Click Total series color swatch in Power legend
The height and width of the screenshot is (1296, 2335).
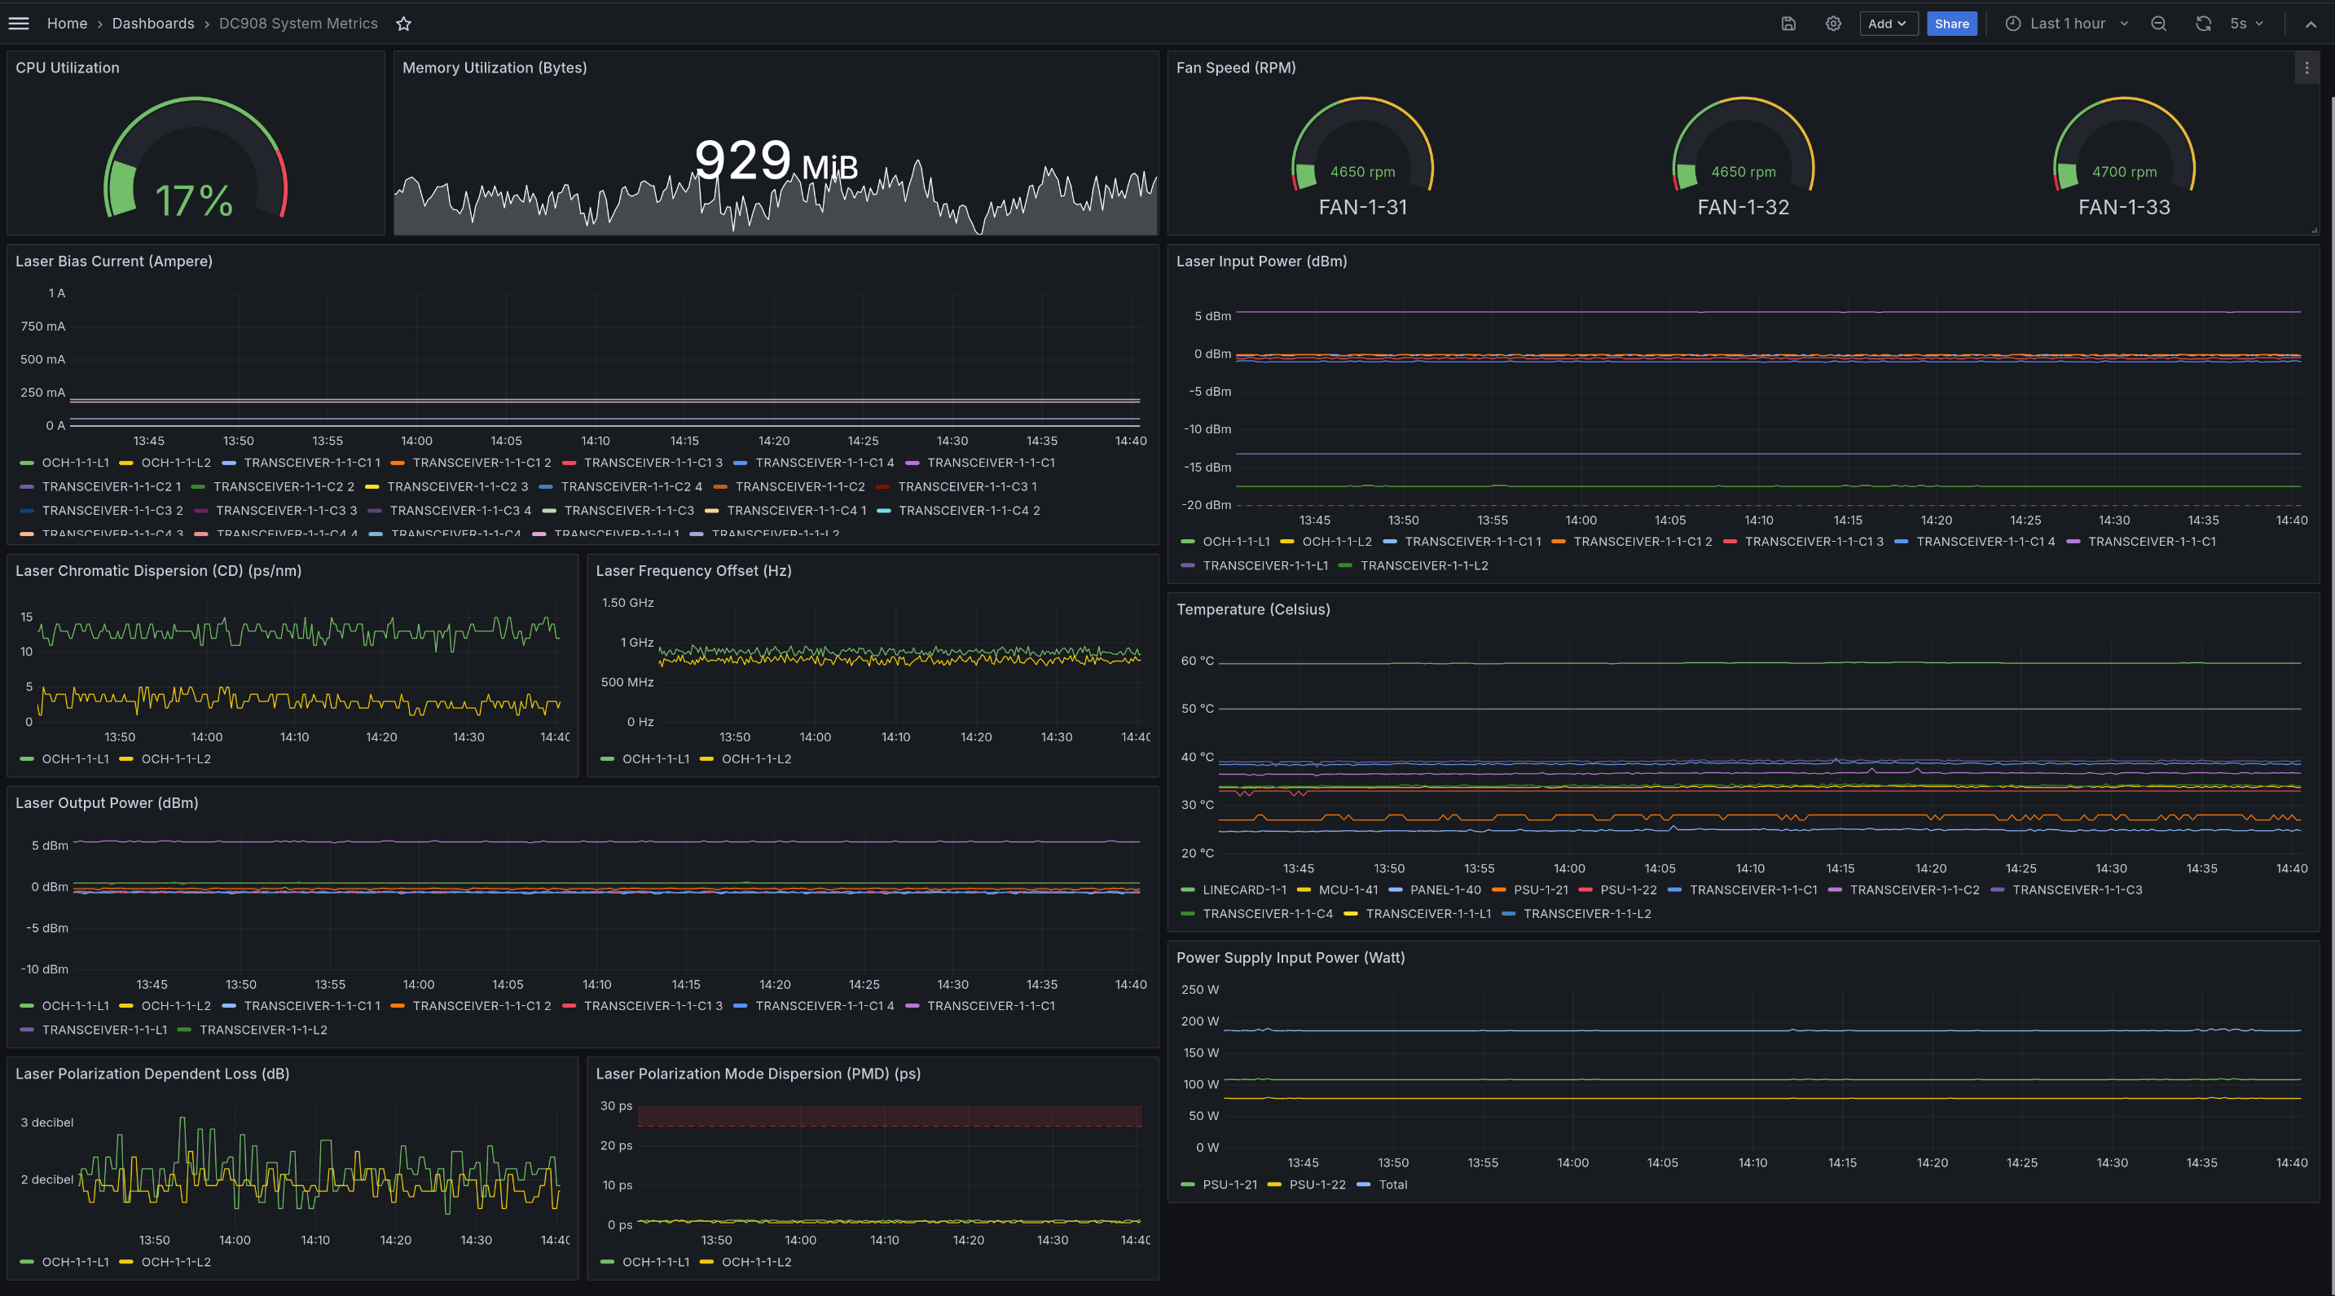[x=1364, y=1184]
